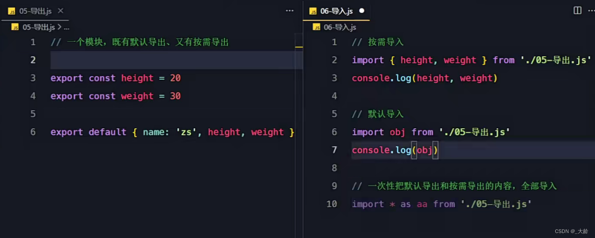Expand the 06-导入.js breadcrumb path
The image size is (595, 238).
340,27
